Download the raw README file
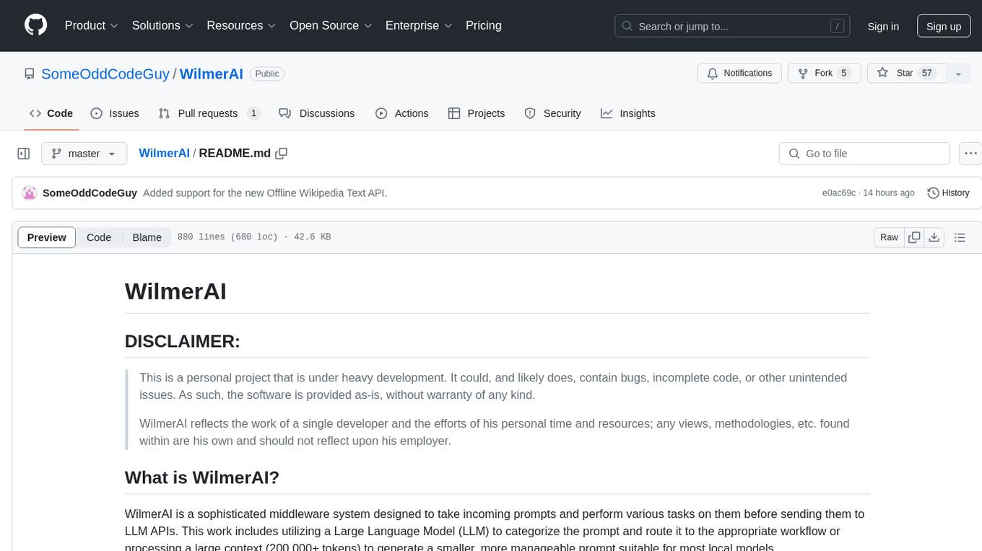Screen dimensions: 982x551 tap(934, 237)
